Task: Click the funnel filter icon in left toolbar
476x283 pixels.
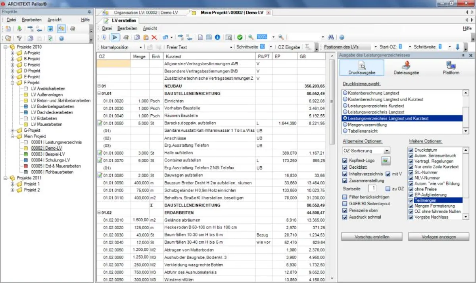Action: (19, 38)
